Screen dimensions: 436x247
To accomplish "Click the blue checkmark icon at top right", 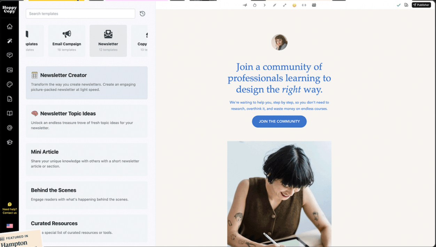I will pos(399,5).
